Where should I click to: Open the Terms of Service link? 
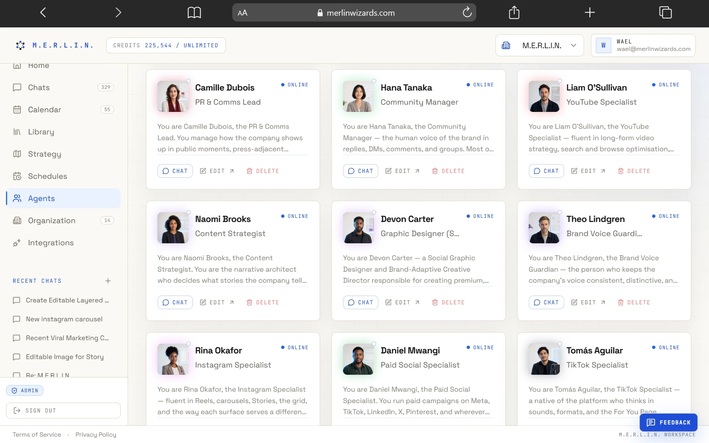(37, 434)
